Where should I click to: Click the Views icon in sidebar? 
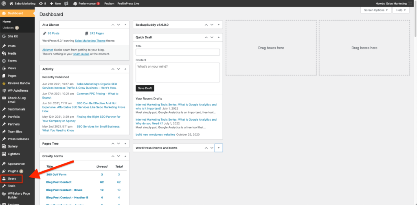(x=4, y=68)
